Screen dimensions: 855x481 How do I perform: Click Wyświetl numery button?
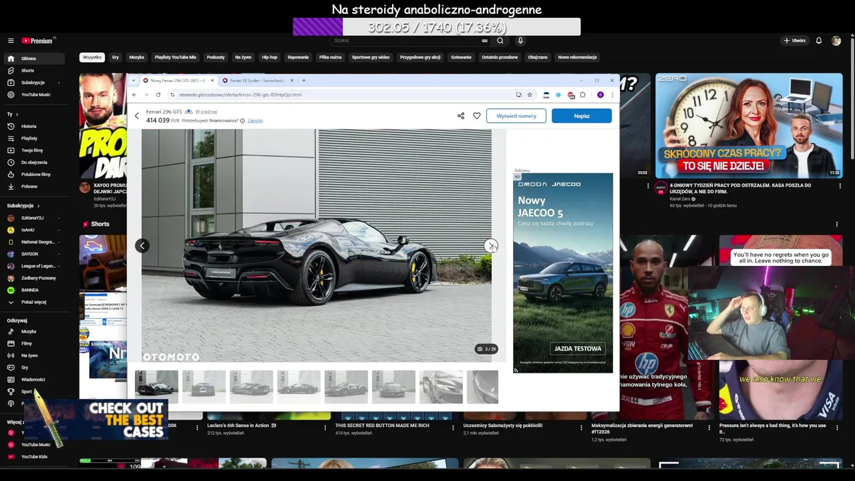[x=516, y=116]
